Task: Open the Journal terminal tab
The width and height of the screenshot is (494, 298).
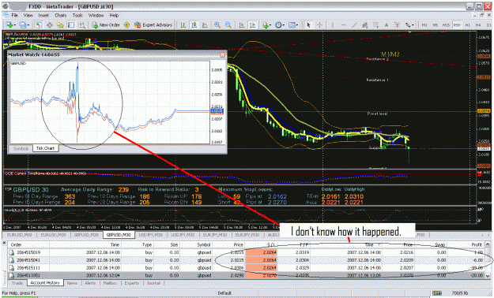Action: (x=154, y=283)
